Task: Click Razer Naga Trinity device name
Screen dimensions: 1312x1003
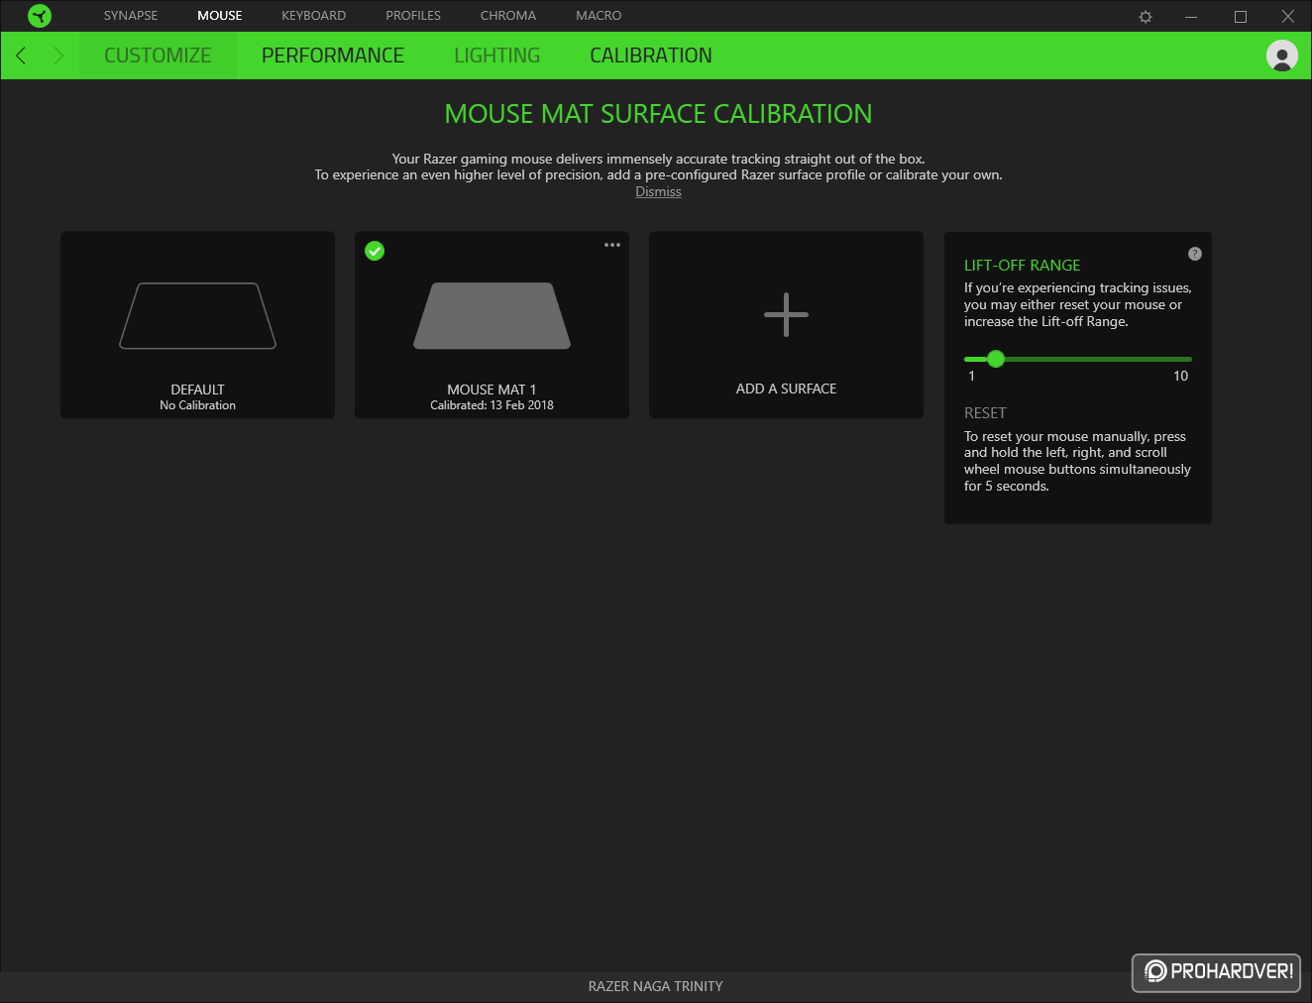Action: point(655,986)
